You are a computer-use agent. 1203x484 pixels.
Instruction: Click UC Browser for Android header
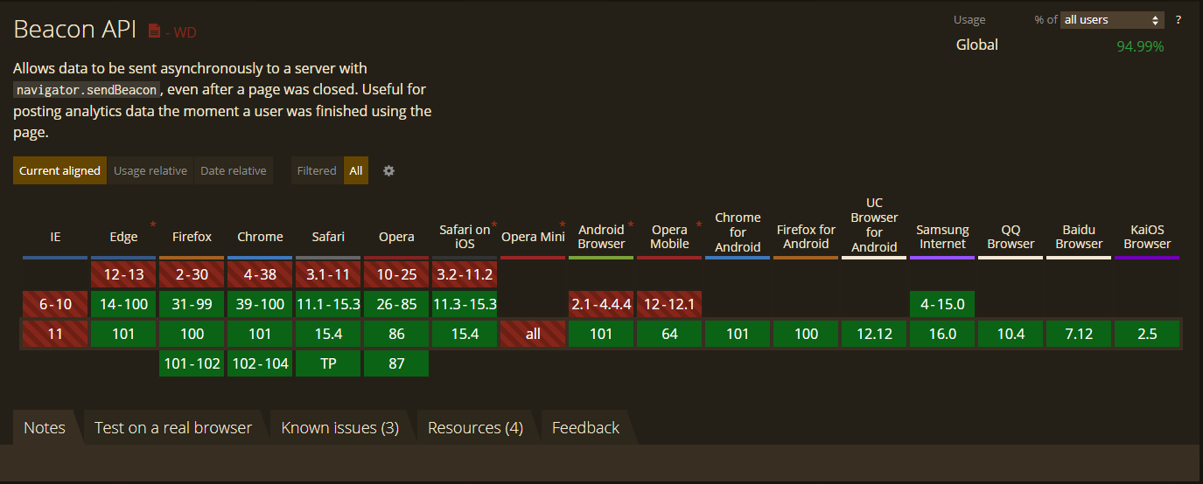(x=874, y=225)
